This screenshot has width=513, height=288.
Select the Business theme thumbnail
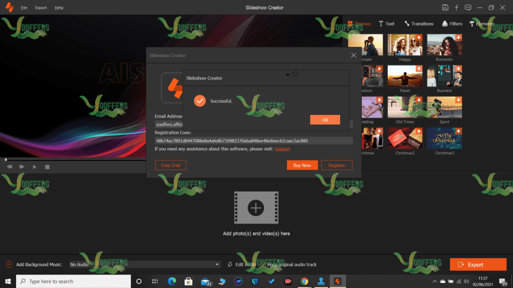pyautogui.click(x=444, y=76)
